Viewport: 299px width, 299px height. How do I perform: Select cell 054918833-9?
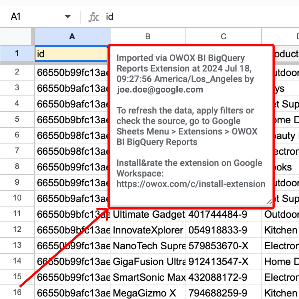pos(224,230)
